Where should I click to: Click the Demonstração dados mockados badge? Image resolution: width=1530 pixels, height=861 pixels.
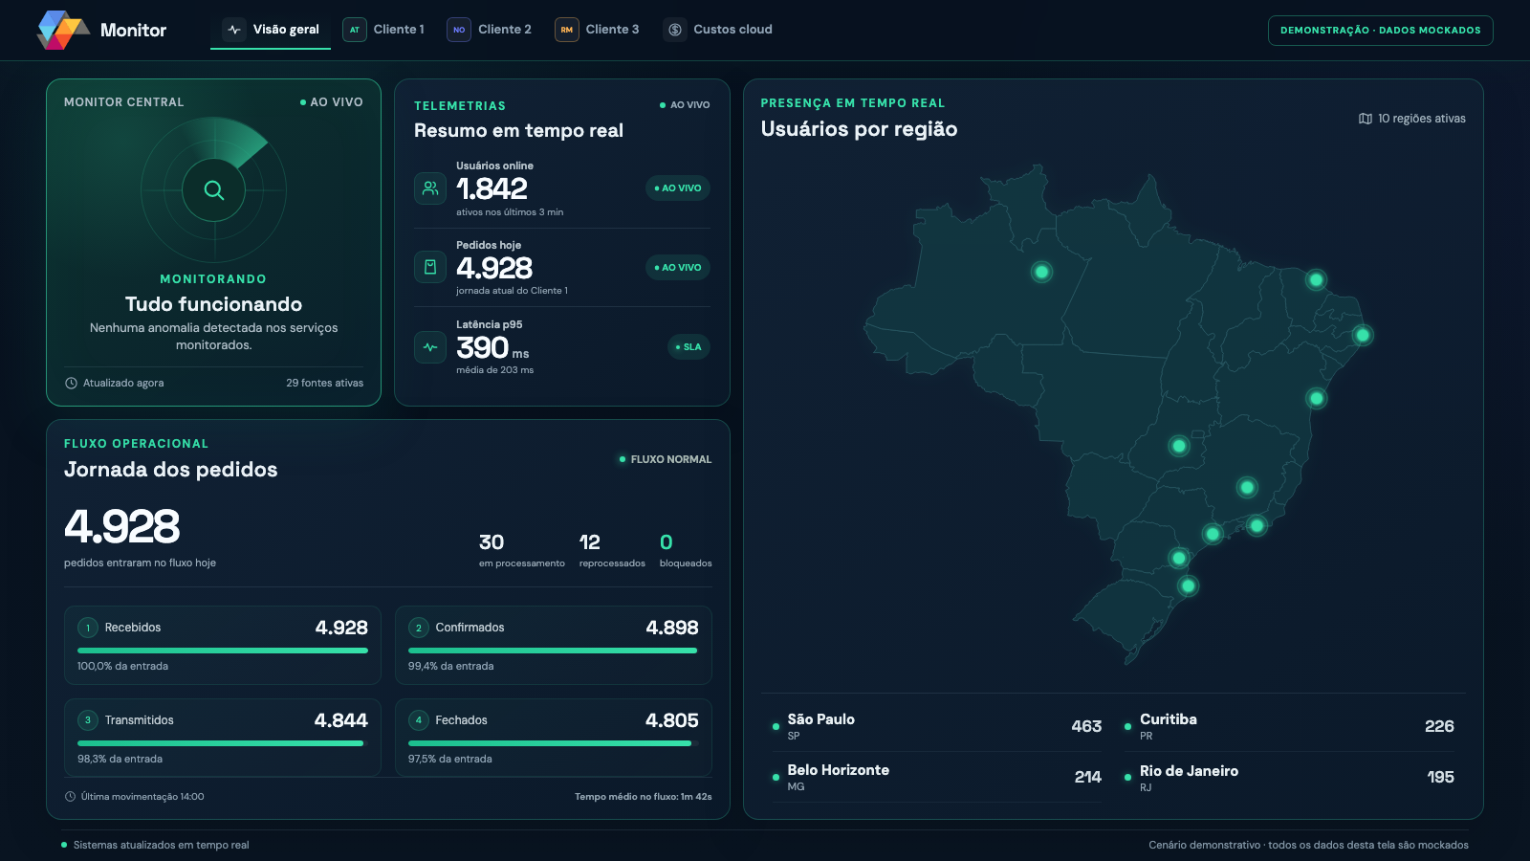(1380, 31)
